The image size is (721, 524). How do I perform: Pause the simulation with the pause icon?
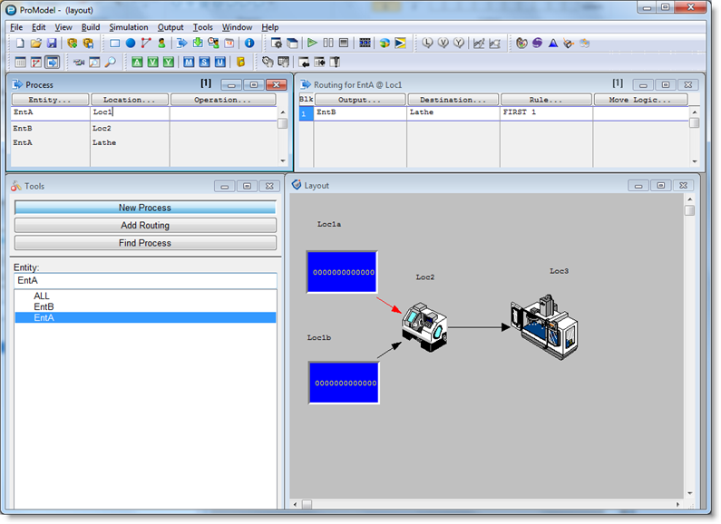pos(328,44)
